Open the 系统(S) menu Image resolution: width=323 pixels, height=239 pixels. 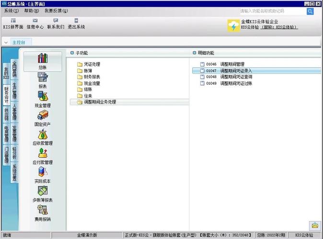coord(12,11)
